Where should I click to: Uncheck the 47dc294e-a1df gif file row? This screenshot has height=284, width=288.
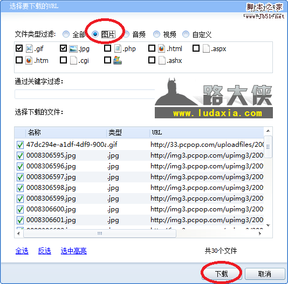tap(20, 145)
